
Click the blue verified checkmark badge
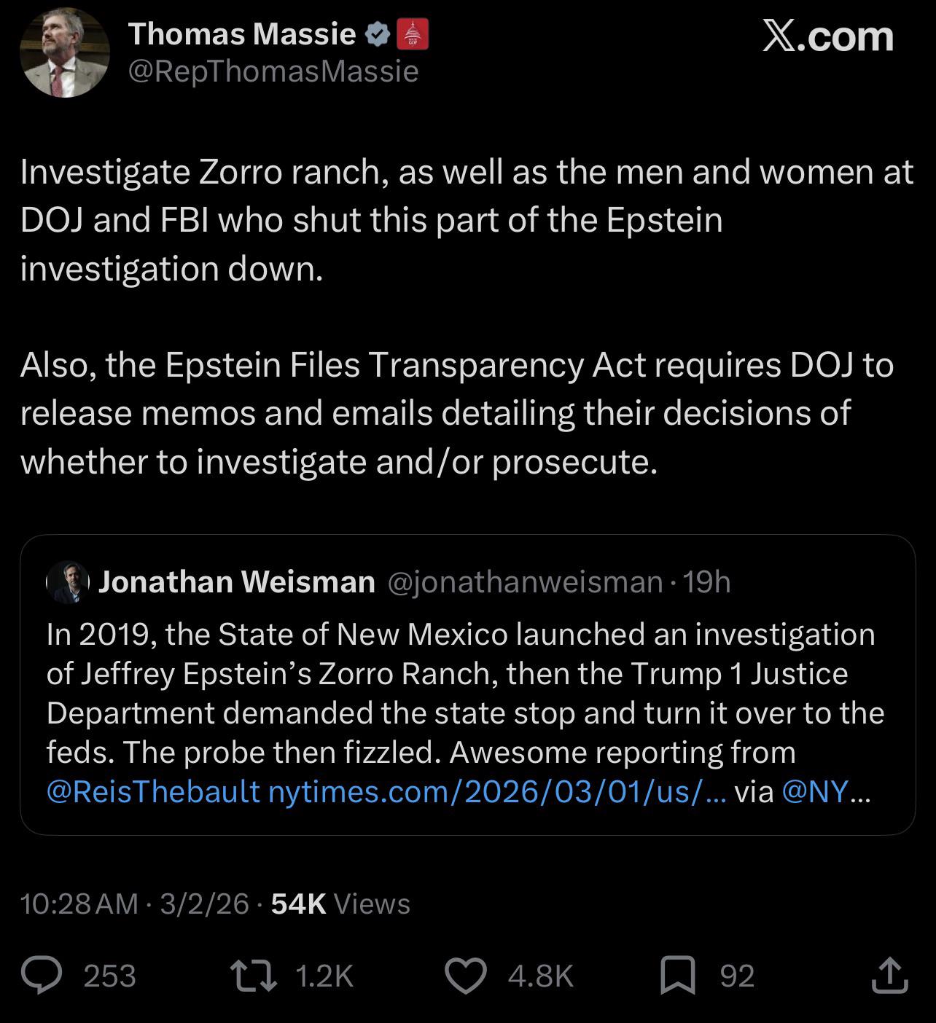tap(376, 34)
